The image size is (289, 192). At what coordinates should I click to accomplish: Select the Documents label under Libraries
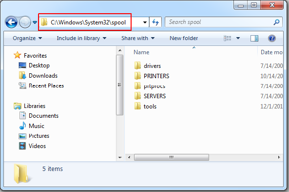43,116
